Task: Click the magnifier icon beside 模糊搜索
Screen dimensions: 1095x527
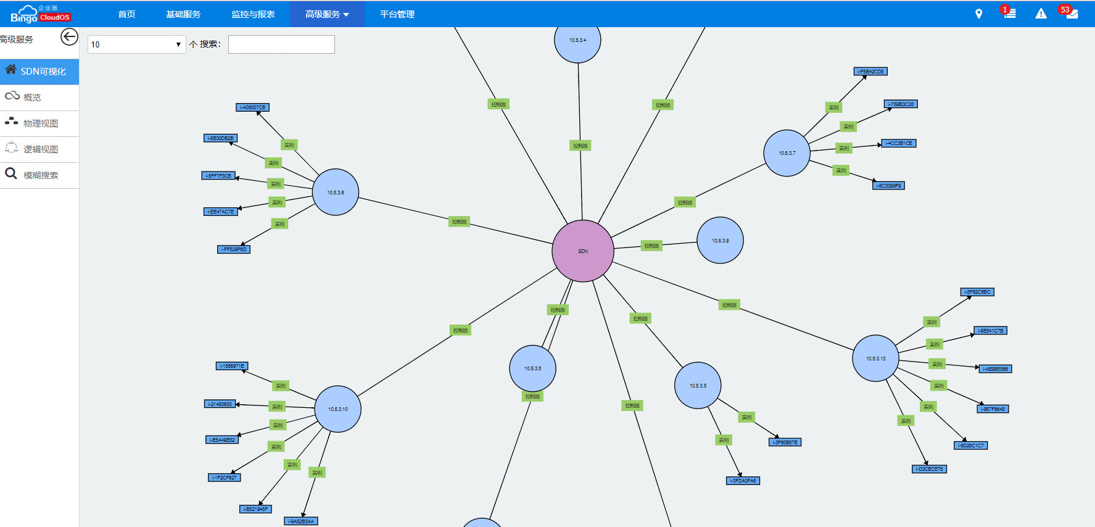Action: tap(11, 173)
